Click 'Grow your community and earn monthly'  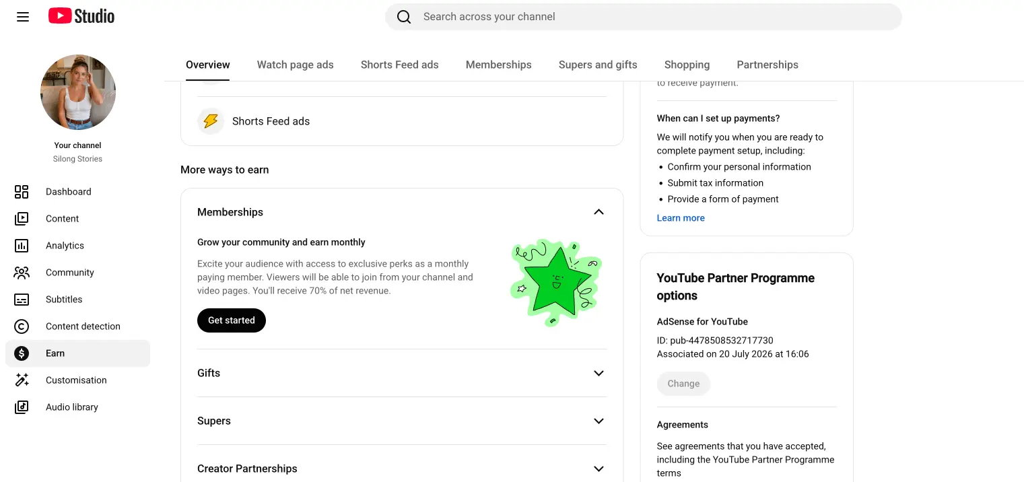click(281, 242)
